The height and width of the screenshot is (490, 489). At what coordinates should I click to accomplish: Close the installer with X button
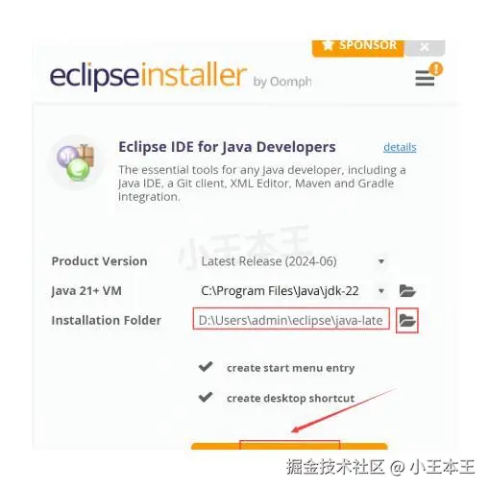(425, 48)
